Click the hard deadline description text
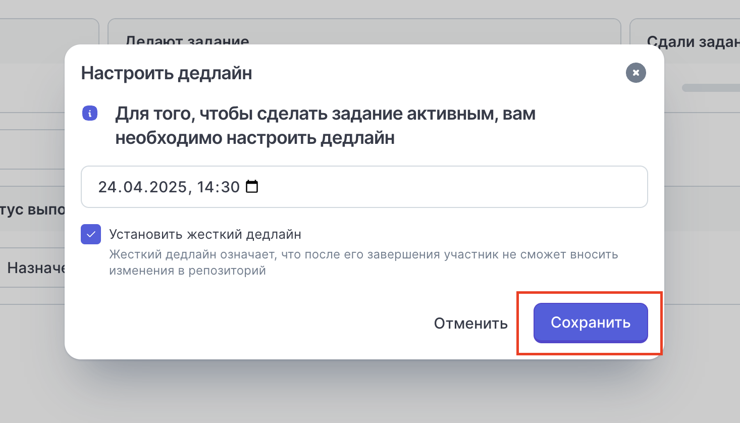This screenshot has width=740, height=423. (x=363, y=262)
